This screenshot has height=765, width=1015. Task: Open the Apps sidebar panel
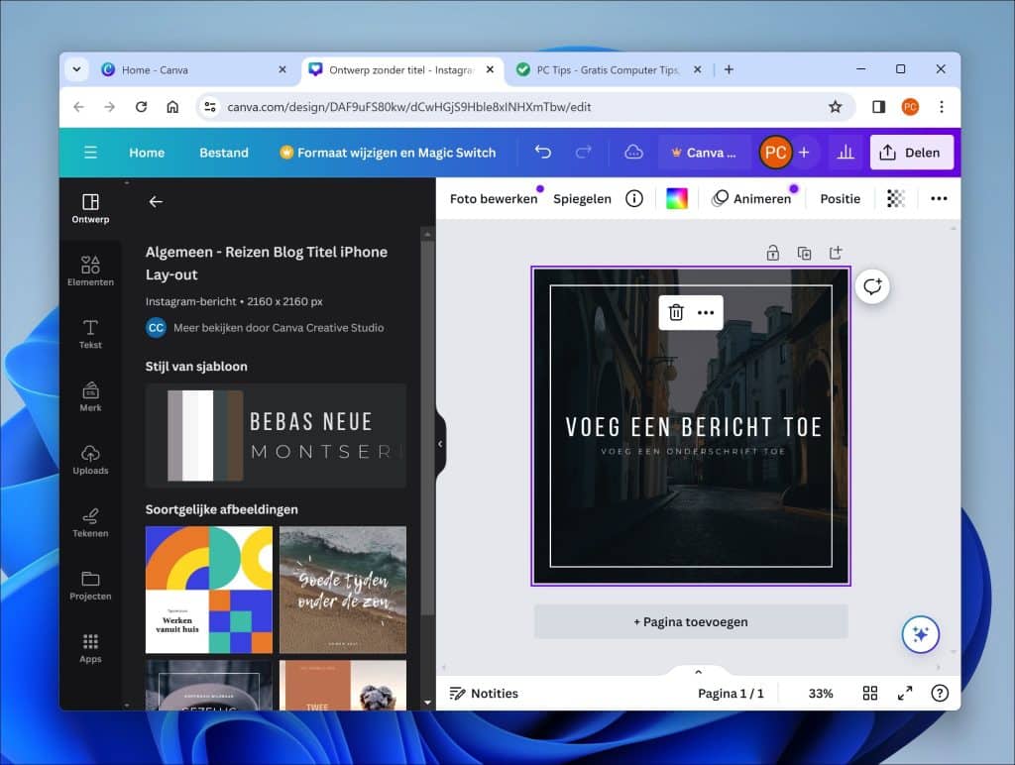click(90, 648)
